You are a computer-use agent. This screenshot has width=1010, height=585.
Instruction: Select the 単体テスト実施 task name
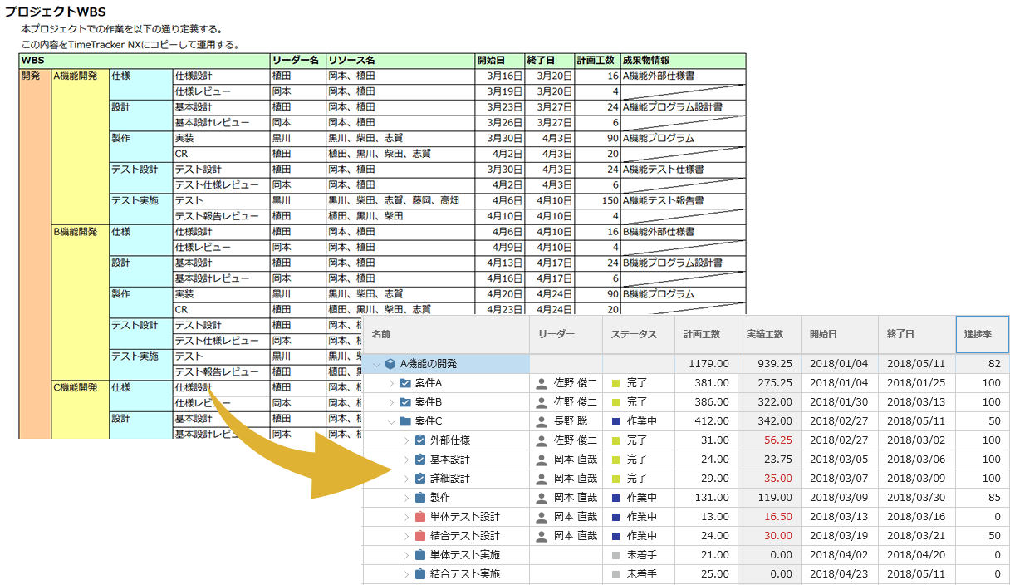click(464, 555)
